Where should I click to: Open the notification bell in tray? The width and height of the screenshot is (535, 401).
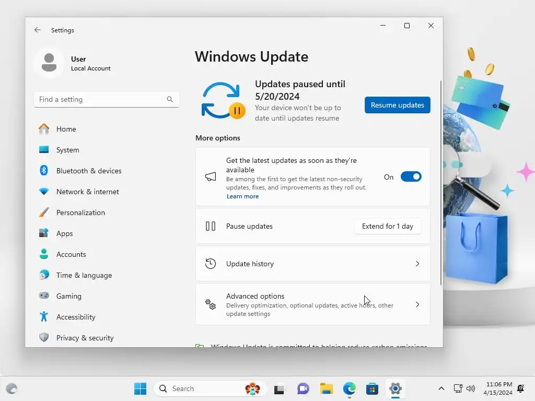pos(521,388)
